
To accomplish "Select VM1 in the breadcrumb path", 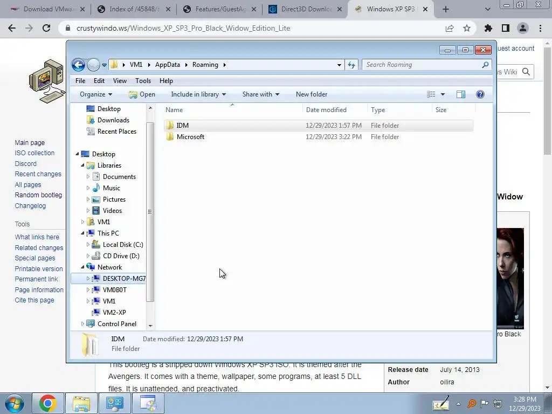I will 136,65.
